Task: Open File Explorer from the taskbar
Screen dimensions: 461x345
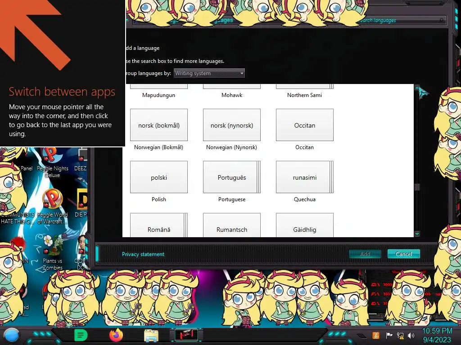Action: point(151,336)
